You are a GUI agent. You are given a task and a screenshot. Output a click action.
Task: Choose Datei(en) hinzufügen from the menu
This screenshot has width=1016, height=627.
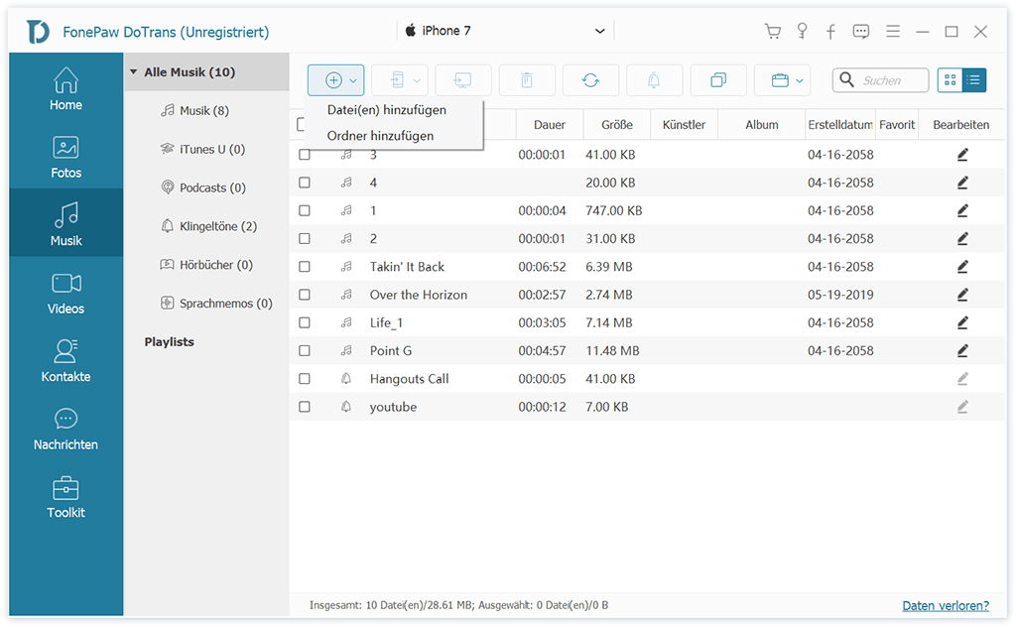tap(387, 109)
